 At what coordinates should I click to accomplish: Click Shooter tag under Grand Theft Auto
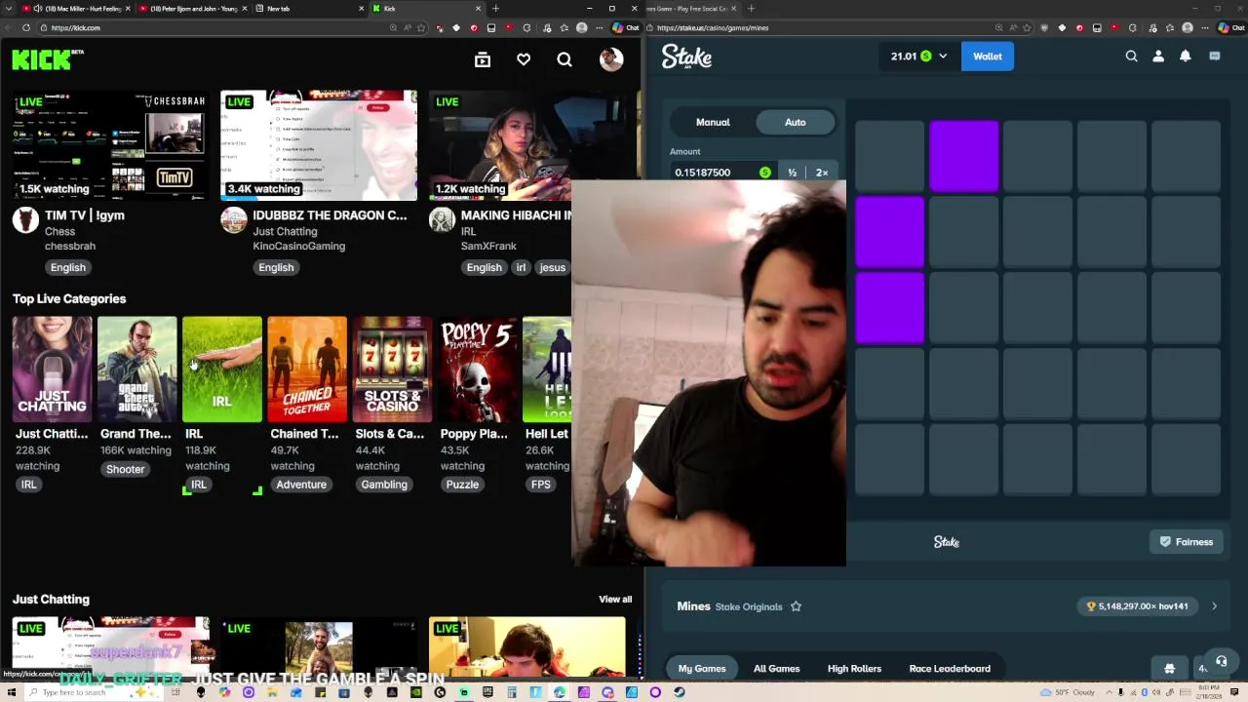tap(125, 469)
